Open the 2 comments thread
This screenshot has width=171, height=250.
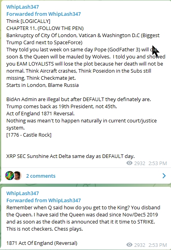[x=41, y=176]
